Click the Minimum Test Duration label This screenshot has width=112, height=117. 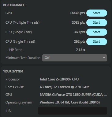coord(23,58)
